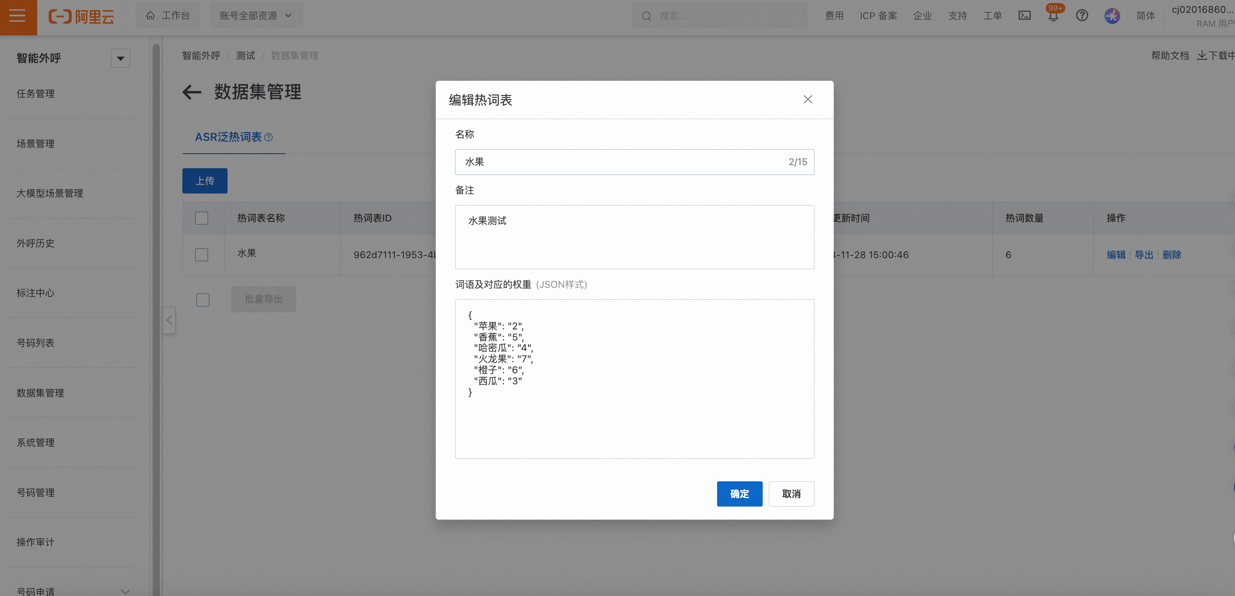Open the 工作台 home workbench

pyautogui.click(x=168, y=16)
